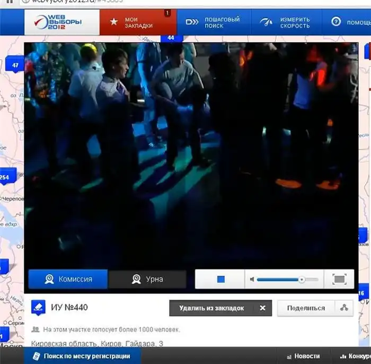
Task: Select map marker number 47
Action: 15,66
